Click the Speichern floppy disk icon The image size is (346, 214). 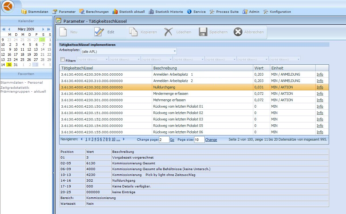point(203,32)
